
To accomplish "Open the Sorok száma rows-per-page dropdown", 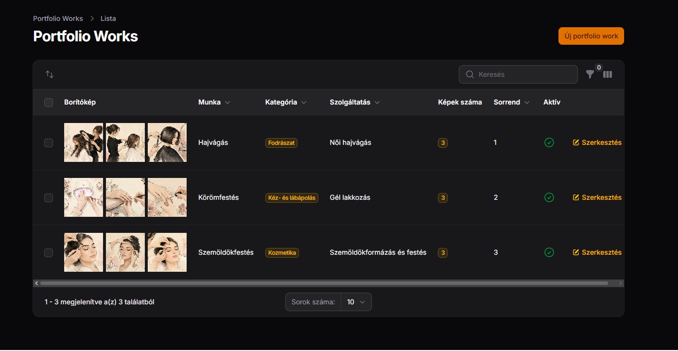I will coord(356,302).
